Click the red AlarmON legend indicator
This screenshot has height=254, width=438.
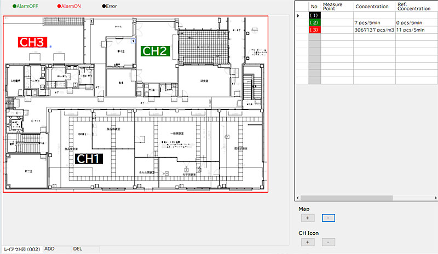coord(57,6)
